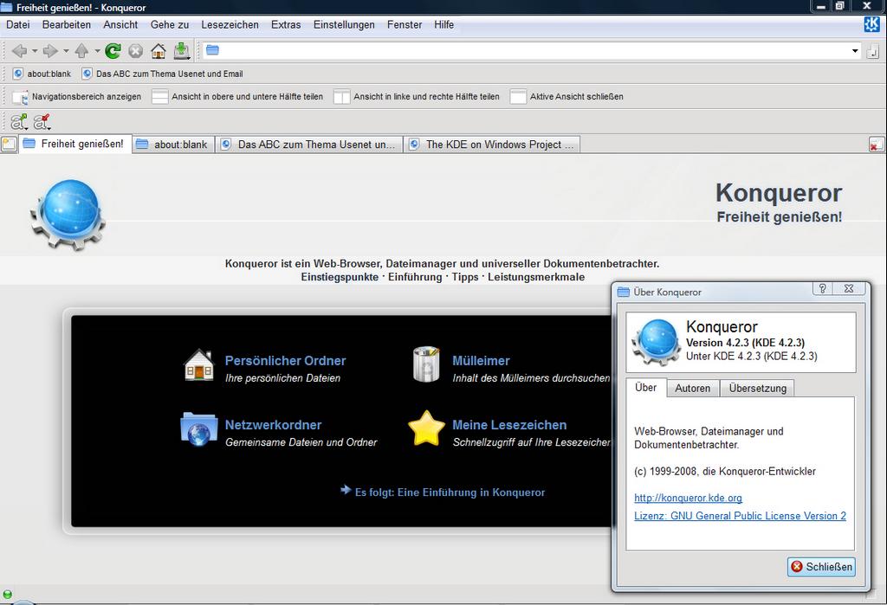The image size is (887, 605).
Task: Click the enlarge font icon
Action: (x=18, y=122)
